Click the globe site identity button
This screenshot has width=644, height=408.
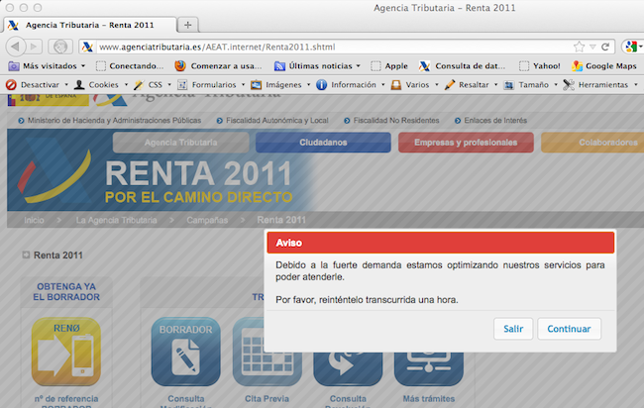click(60, 47)
